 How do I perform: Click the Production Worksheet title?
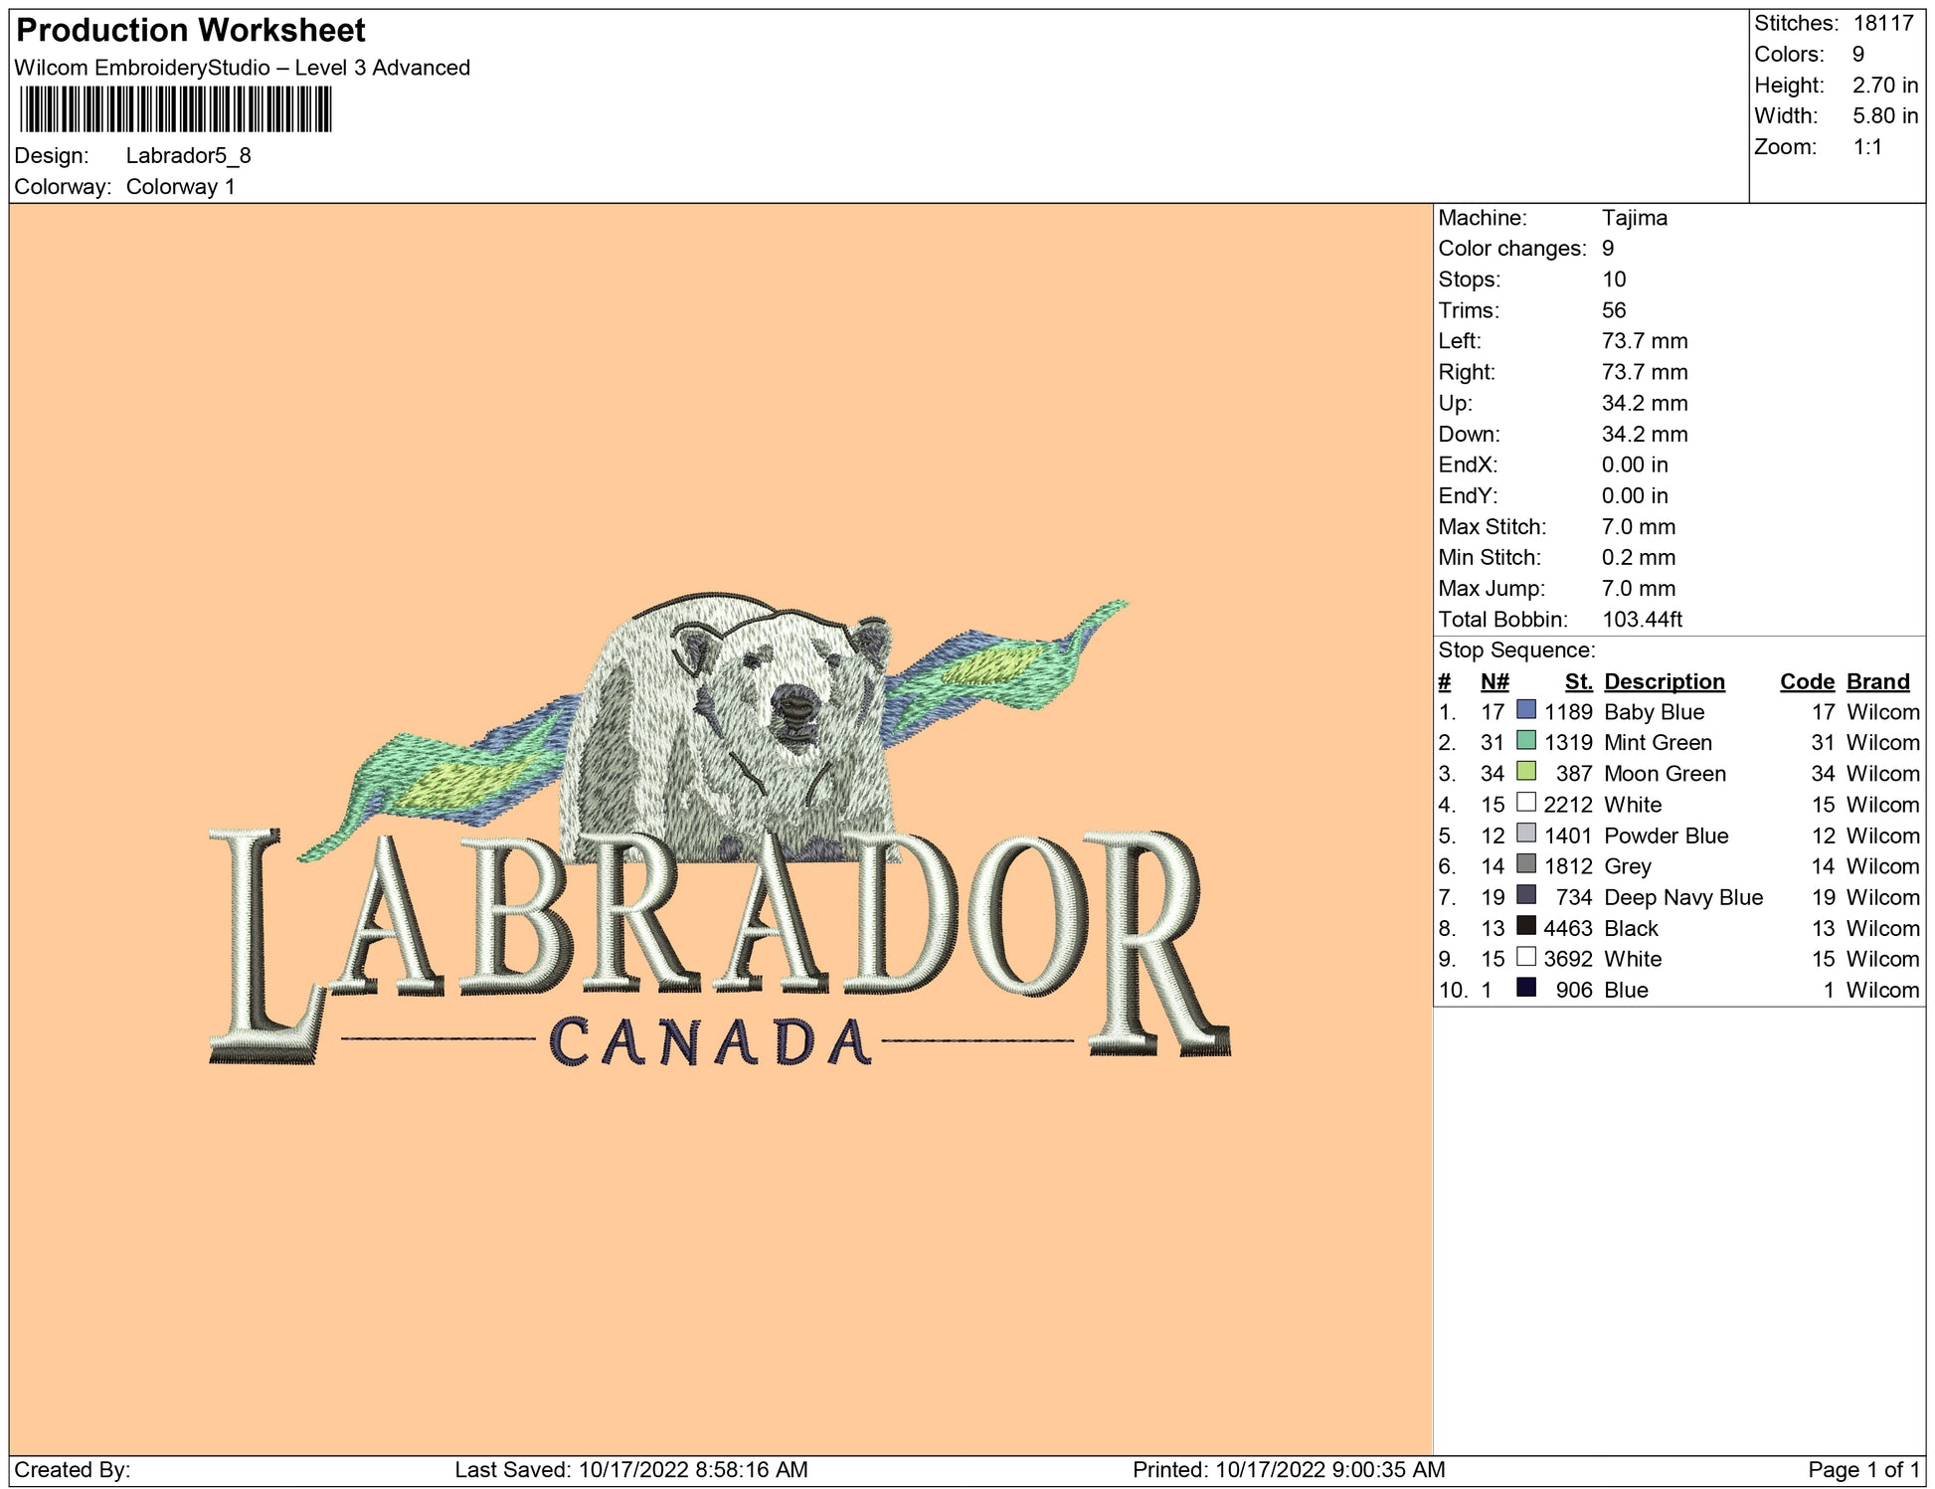[191, 30]
